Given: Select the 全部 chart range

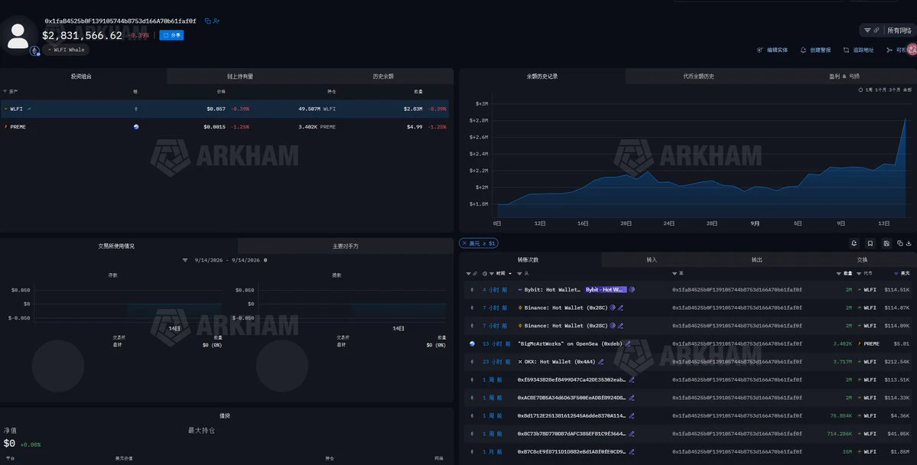Looking at the screenshot, I should pyautogui.click(x=907, y=90).
